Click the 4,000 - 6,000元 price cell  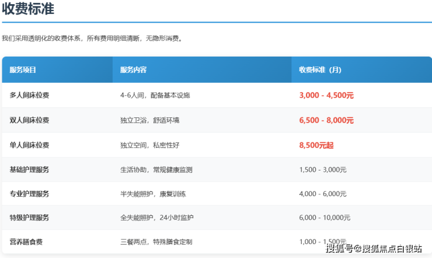pos(323,194)
